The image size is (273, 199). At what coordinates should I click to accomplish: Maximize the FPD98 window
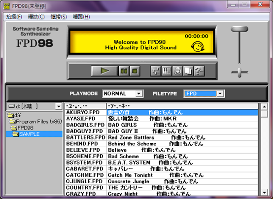(244, 4)
